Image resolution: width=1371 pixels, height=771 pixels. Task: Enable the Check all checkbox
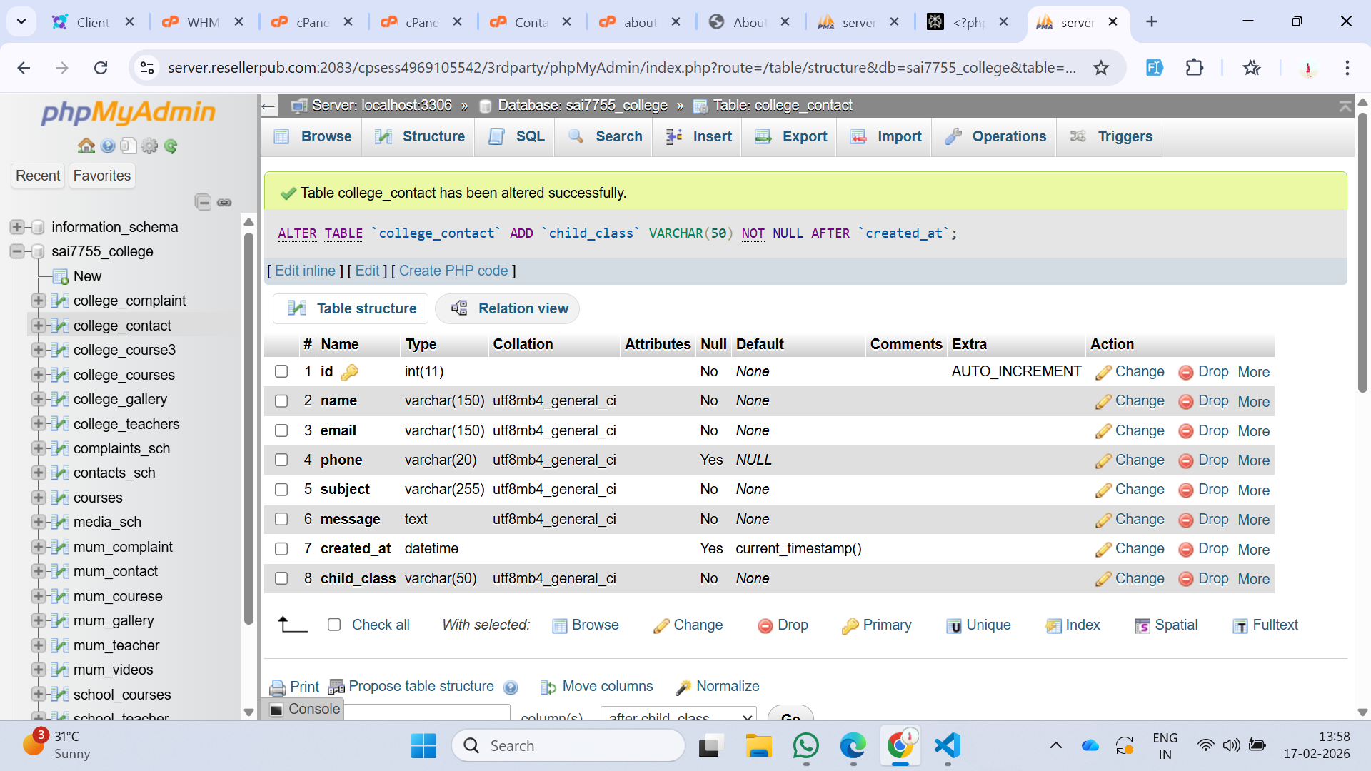click(x=334, y=625)
